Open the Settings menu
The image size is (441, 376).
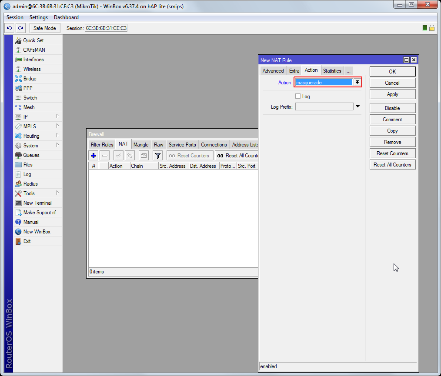(x=38, y=17)
